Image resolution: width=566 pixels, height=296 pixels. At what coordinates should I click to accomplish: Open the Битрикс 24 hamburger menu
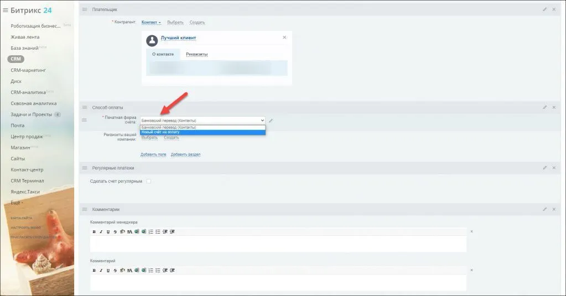[x=6, y=10]
